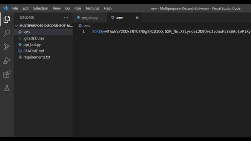Viewport: 251px width, 141px height.
Task: Open the Run menu
Action: pyautogui.click(x=78, y=8)
